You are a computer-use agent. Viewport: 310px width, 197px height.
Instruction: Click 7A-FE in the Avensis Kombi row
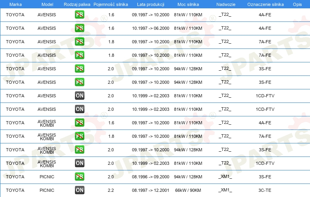pos(265,136)
